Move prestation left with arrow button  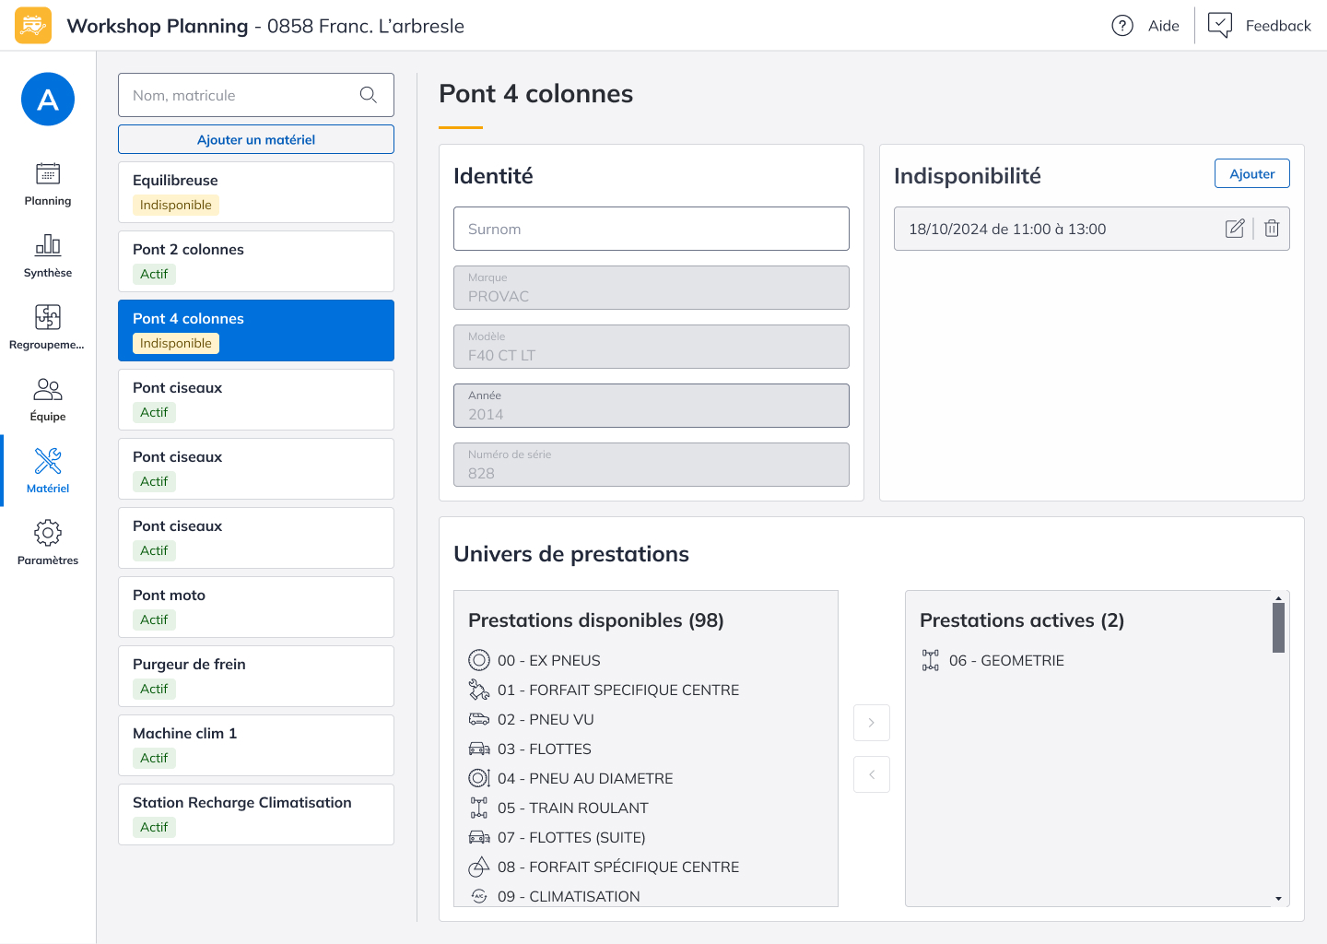click(872, 774)
